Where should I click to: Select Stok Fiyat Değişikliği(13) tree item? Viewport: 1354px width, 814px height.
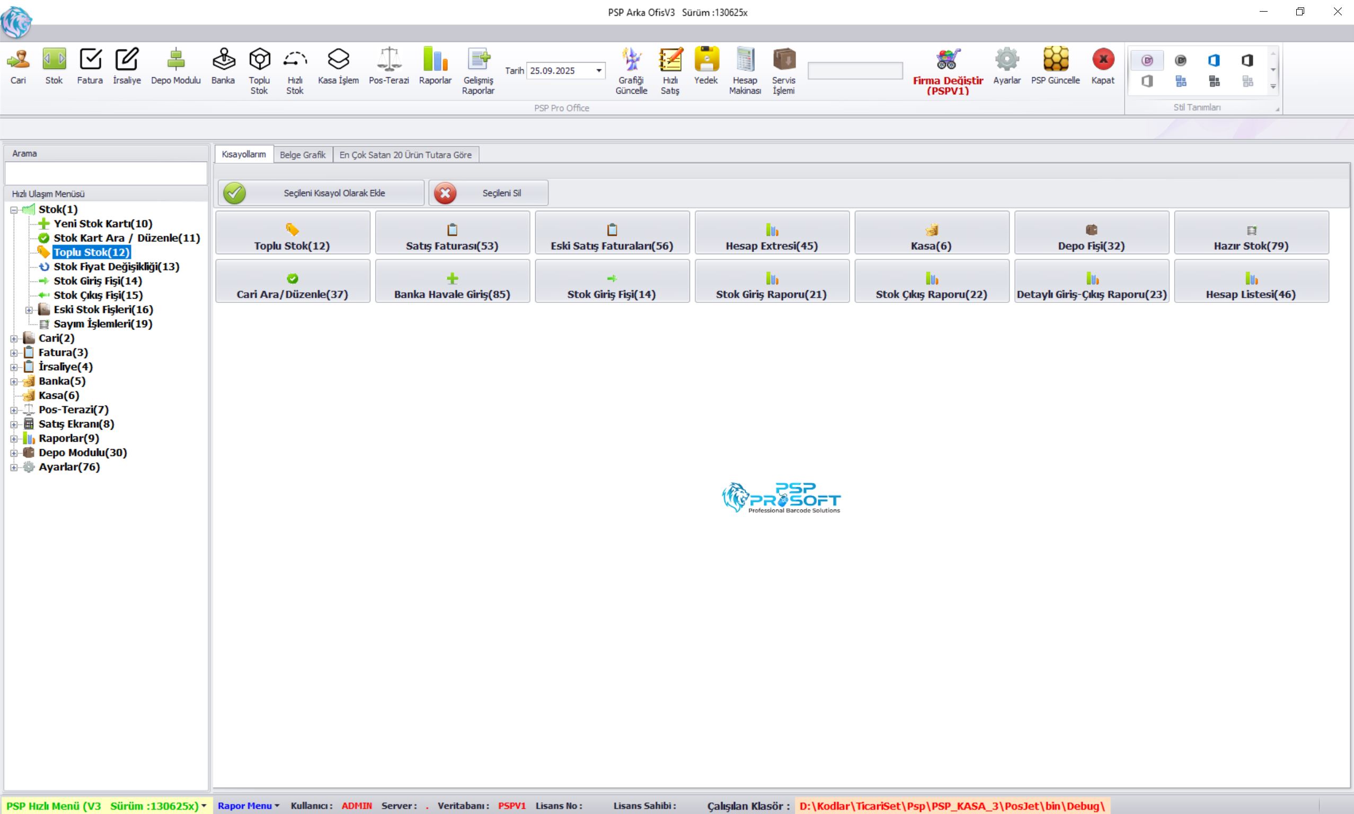tap(117, 266)
